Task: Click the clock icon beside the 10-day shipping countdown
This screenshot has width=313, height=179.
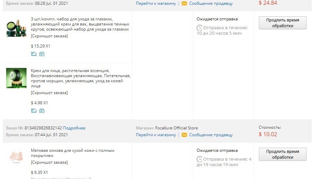Action: (199, 28)
